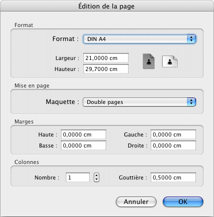Screen dimensions: 214x217
Task: Click the Annuler button
Action: pyautogui.click(x=136, y=201)
